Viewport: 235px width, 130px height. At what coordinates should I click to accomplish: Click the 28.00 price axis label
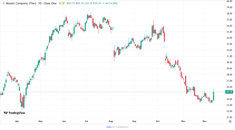tap(229, 75)
